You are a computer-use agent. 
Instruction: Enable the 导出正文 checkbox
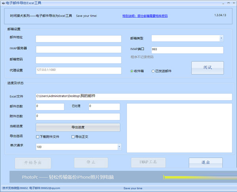tap(73, 137)
